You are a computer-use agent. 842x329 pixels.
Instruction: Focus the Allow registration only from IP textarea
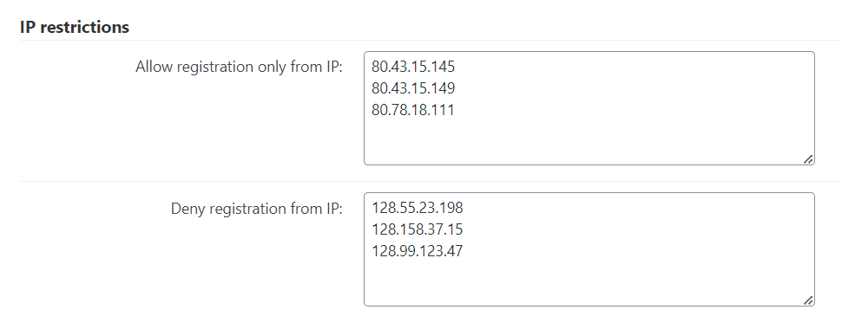click(589, 108)
